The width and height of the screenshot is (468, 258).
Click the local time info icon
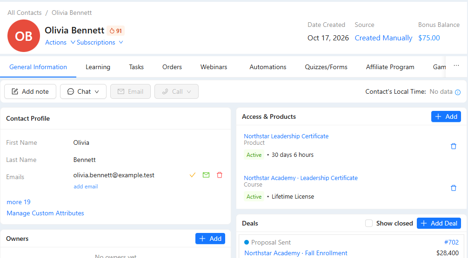458,92
